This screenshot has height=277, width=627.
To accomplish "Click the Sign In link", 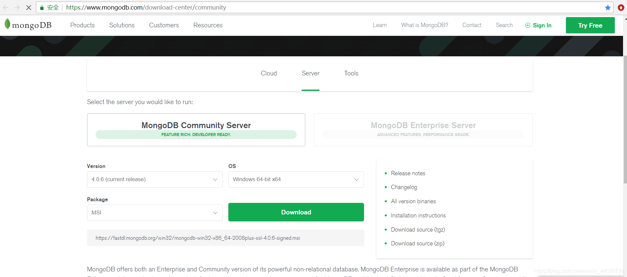I will 542,25.
